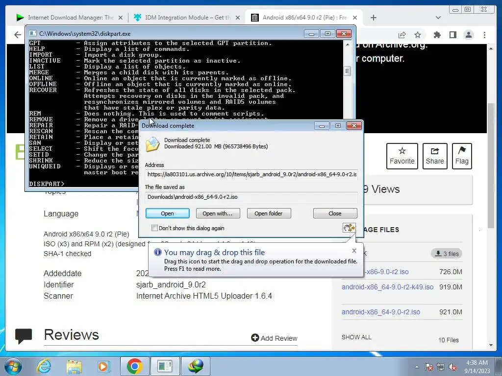Click Chrome page scrollbar down arrow
Screen dimensions: 502x376
(x=491, y=345)
